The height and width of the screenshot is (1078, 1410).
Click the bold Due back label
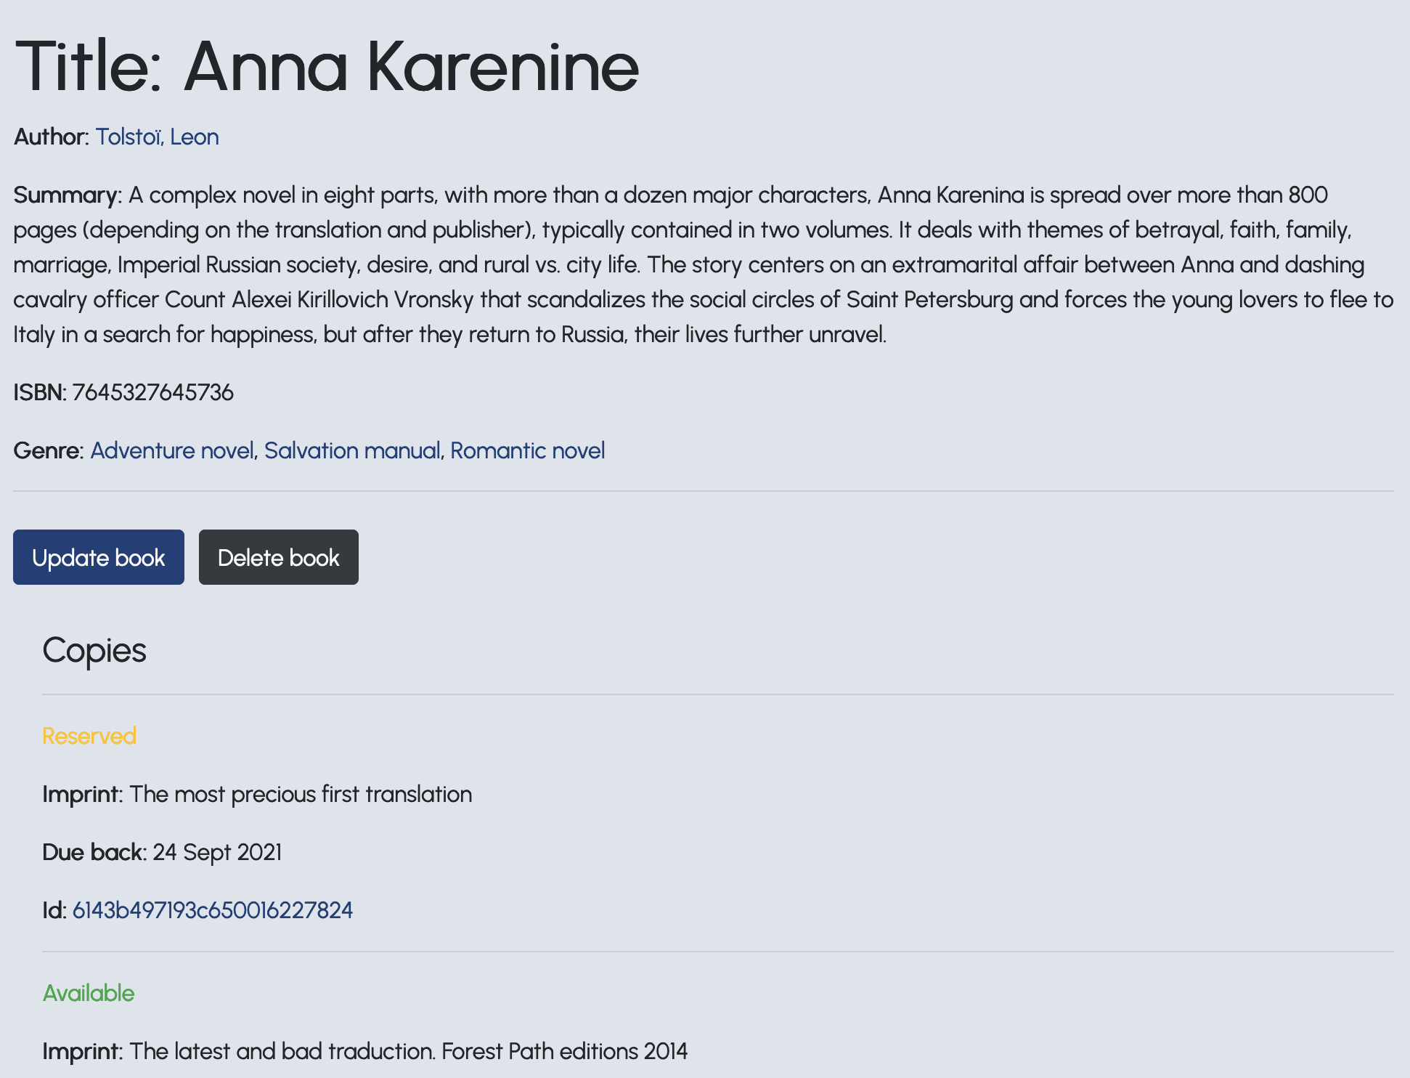tap(94, 852)
